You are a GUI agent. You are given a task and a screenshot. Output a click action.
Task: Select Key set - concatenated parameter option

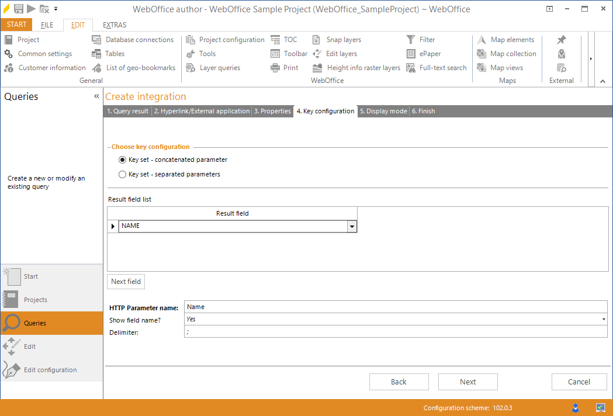[x=122, y=160]
